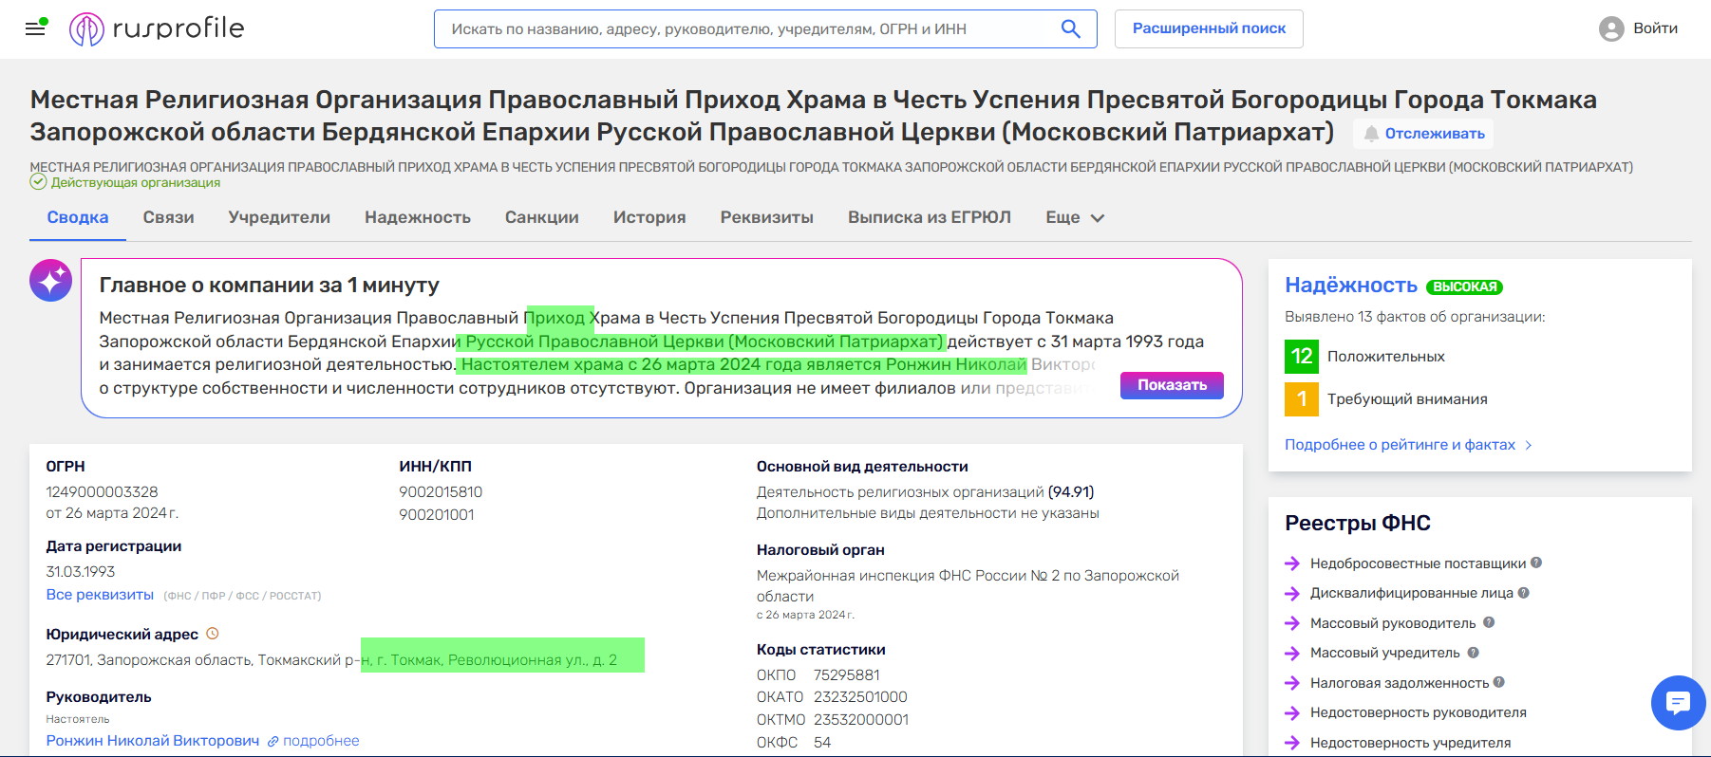Click help icon next to Дисквалифицированные лица
Viewport: 1711px width, 757px height.
point(1523,593)
